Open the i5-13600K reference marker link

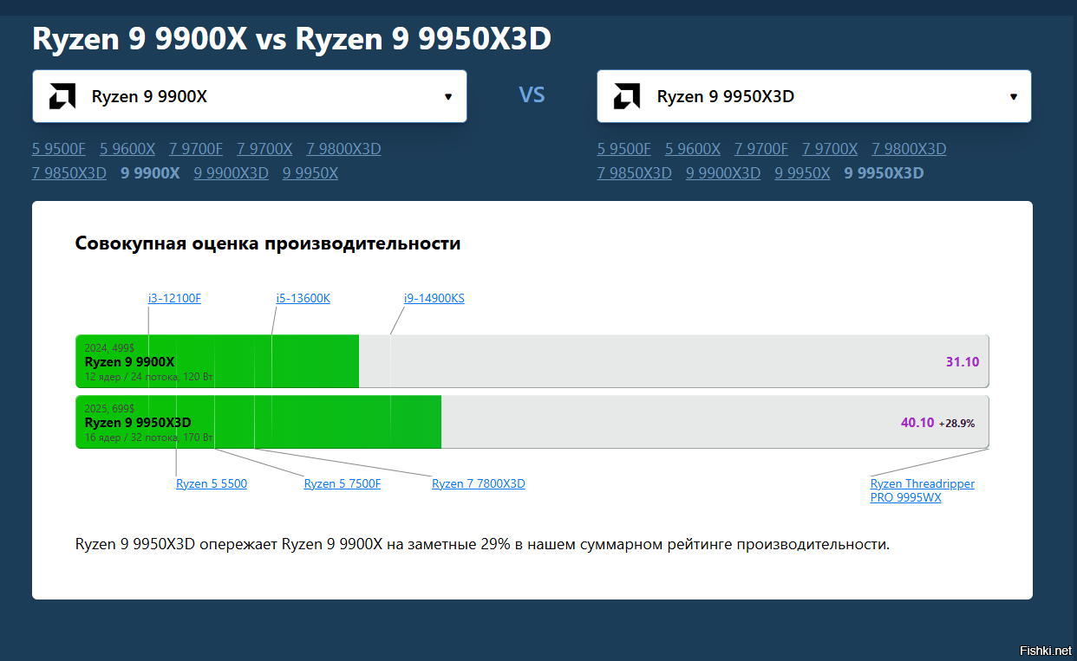pos(304,298)
